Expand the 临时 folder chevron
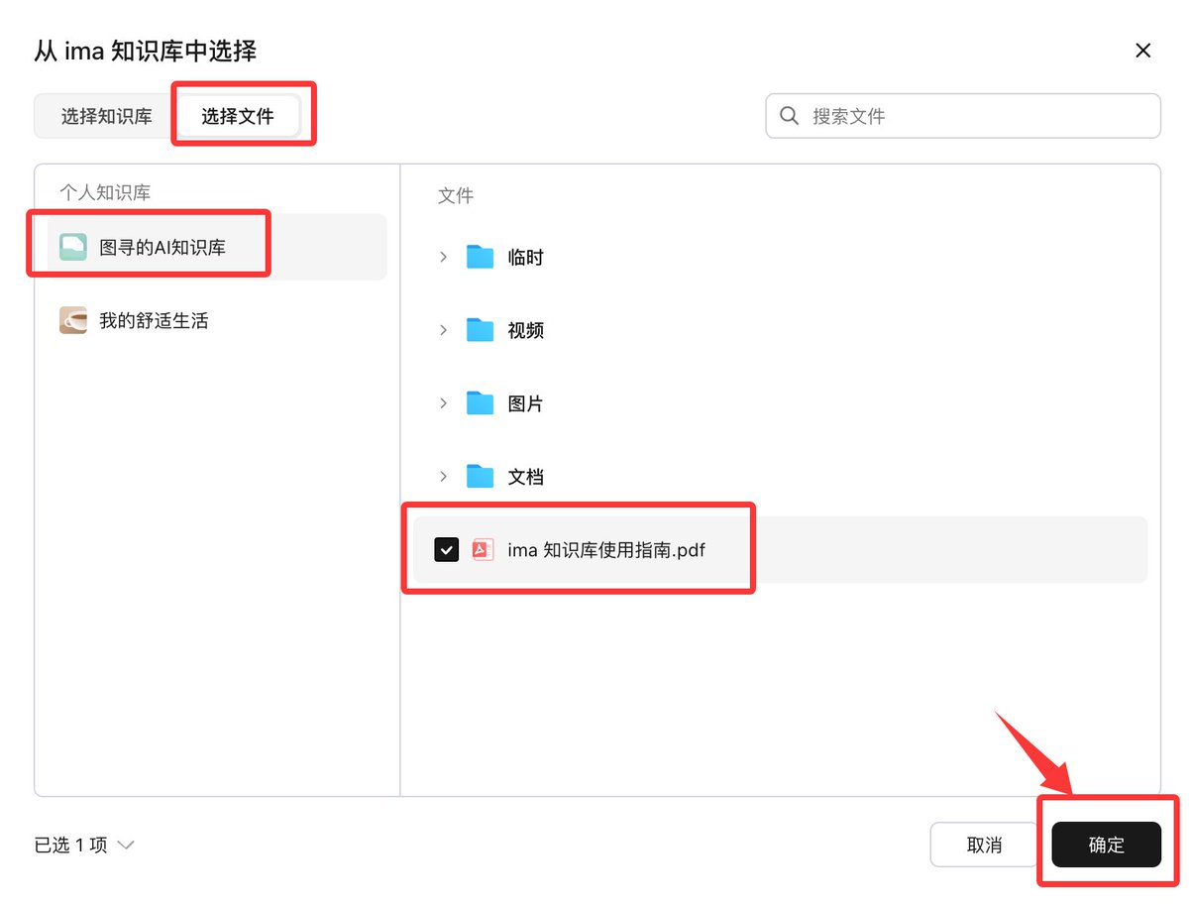This screenshot has width=1189, height=904. tap(443, 258)
